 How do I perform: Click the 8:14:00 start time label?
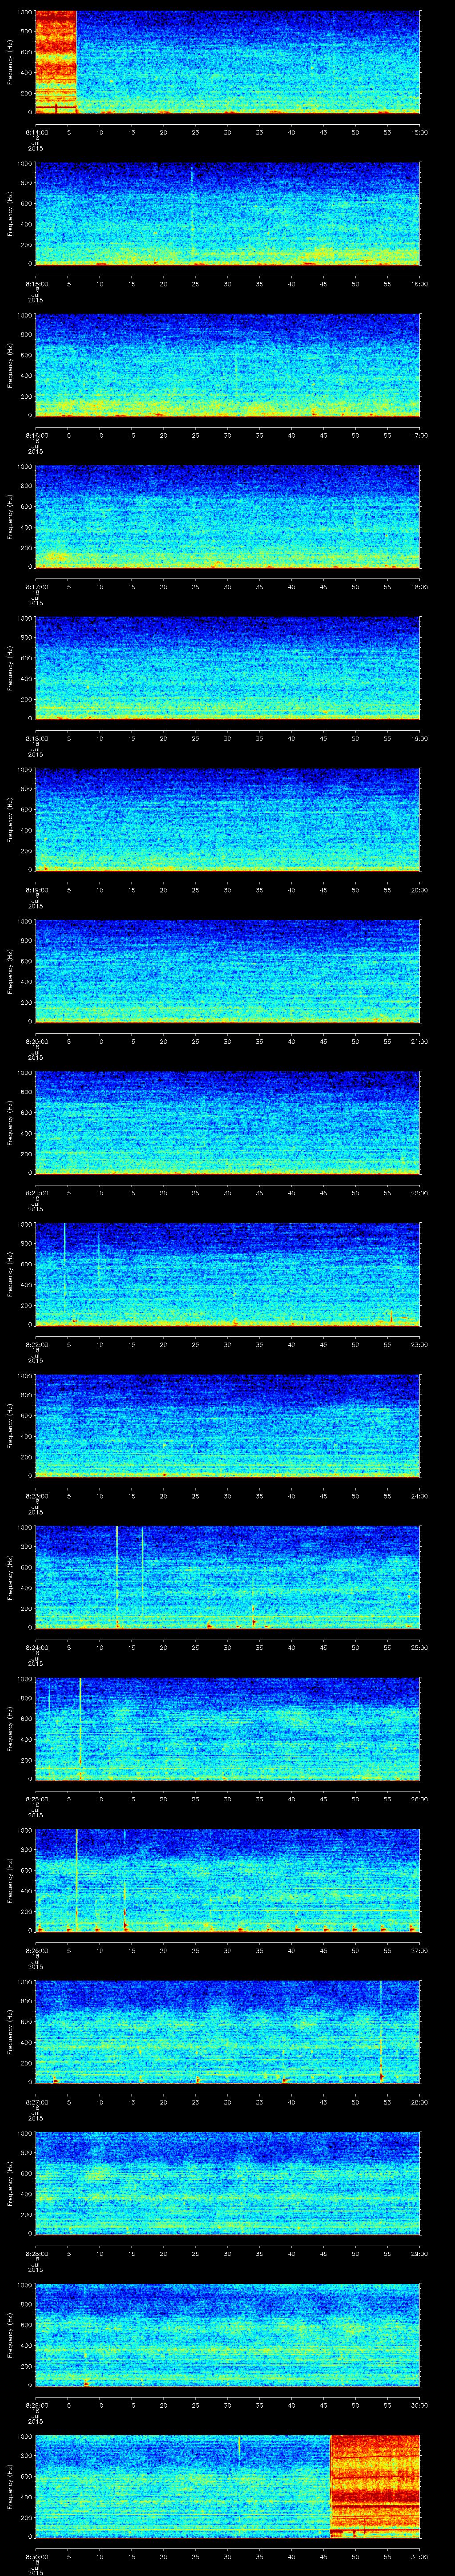coord(37,131)
